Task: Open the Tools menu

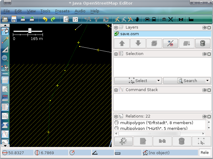Action: [x=45, y=11]
